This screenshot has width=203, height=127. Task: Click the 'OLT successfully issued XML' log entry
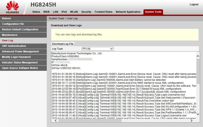(119, 92)
